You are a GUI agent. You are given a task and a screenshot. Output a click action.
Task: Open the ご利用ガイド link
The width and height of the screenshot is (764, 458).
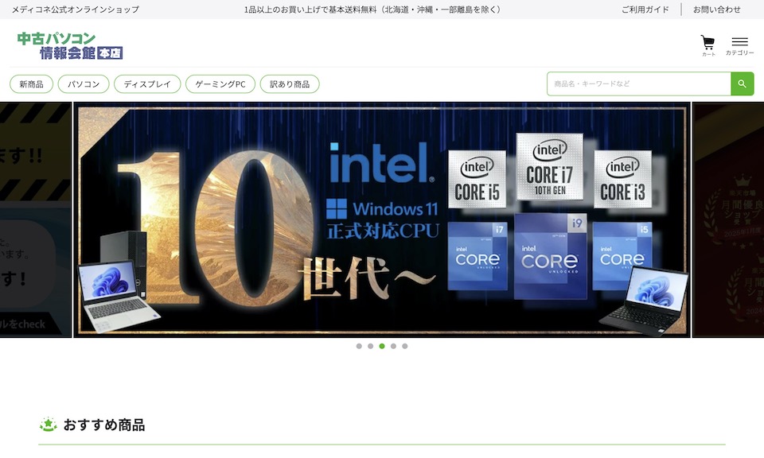click(x=645, y=10)
